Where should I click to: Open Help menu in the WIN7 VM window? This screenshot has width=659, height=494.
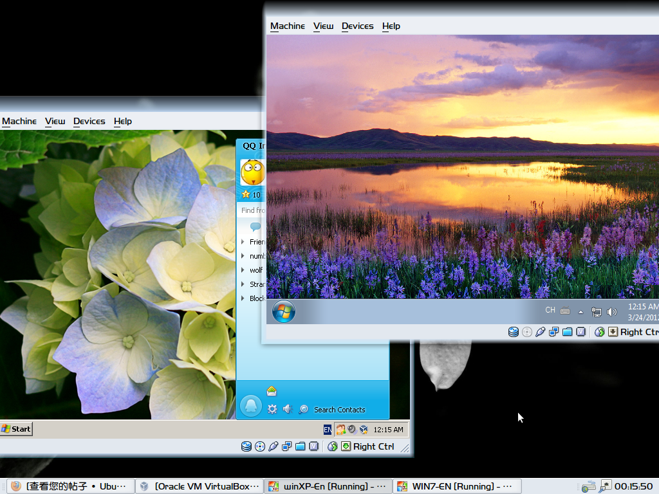[x=391, y=26]
